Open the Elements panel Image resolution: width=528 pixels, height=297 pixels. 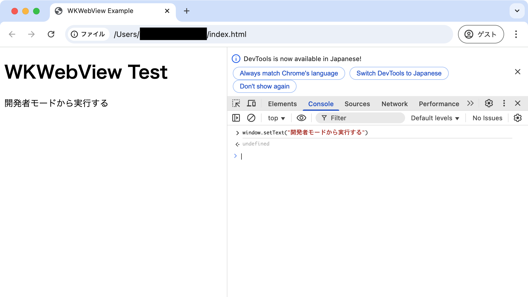click(282, 104)
